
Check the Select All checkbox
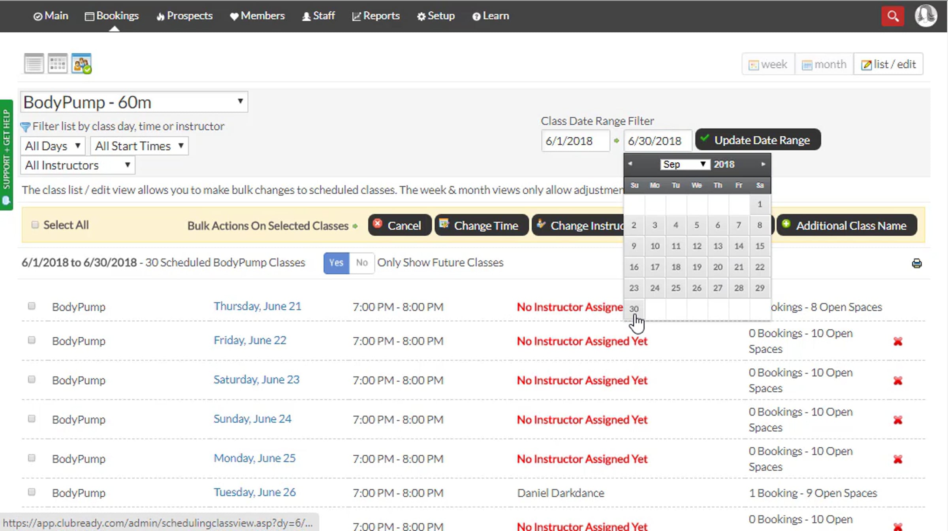coord(35,225)
